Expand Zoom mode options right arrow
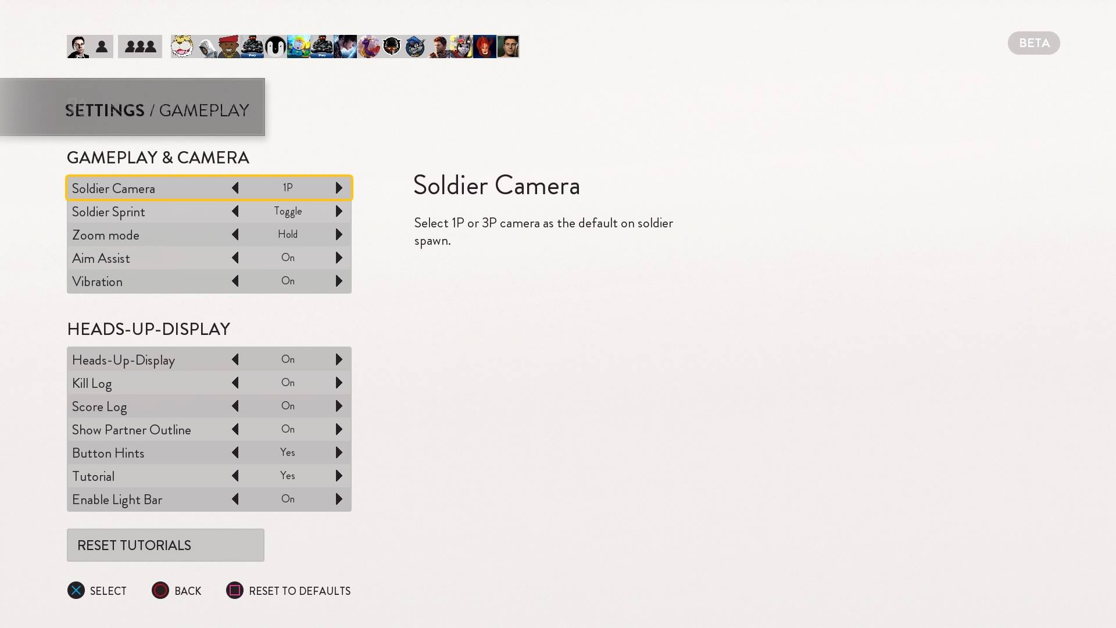Screen dimensions: 1116x628 [x=339, y=234]
